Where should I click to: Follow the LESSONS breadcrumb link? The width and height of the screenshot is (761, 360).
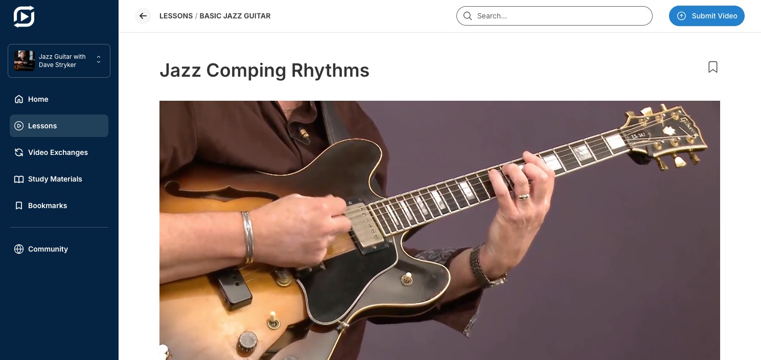(x=176, y=16)
